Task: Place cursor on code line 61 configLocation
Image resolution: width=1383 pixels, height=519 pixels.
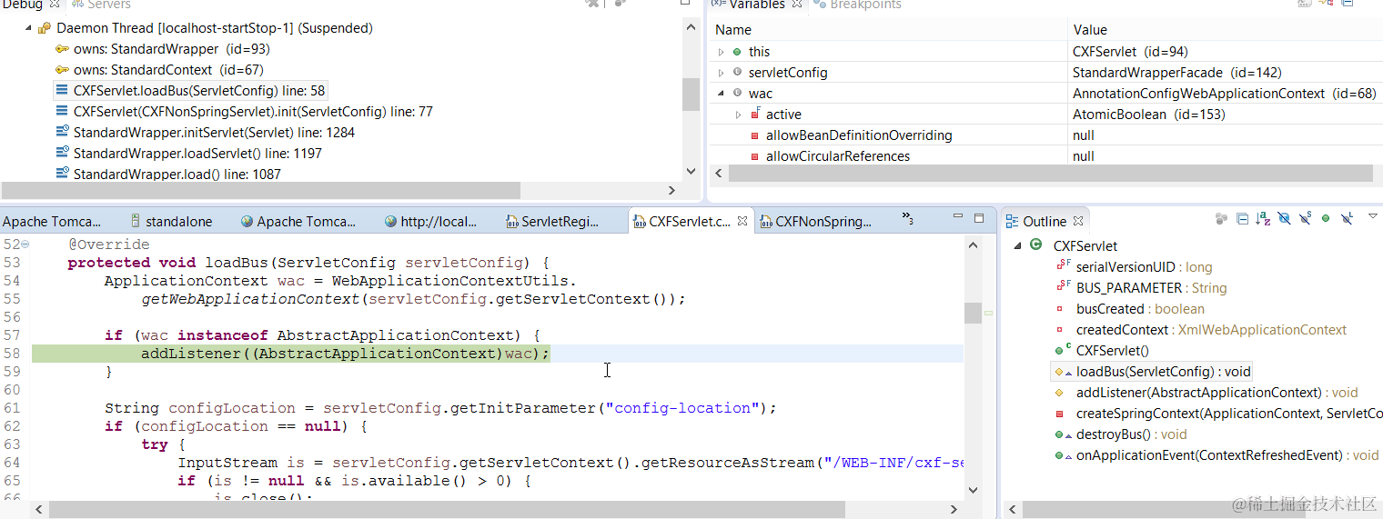Action: point(232,408)
